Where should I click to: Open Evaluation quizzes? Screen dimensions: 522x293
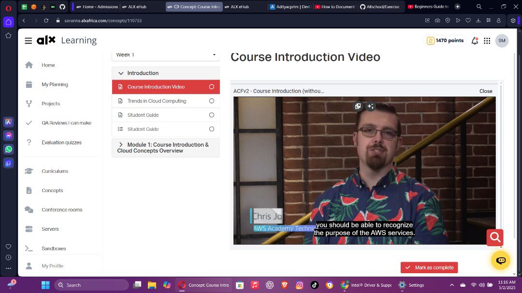click(x=61, y=142)
